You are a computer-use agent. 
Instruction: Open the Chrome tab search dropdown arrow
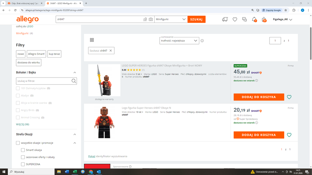tap(3, 3)
